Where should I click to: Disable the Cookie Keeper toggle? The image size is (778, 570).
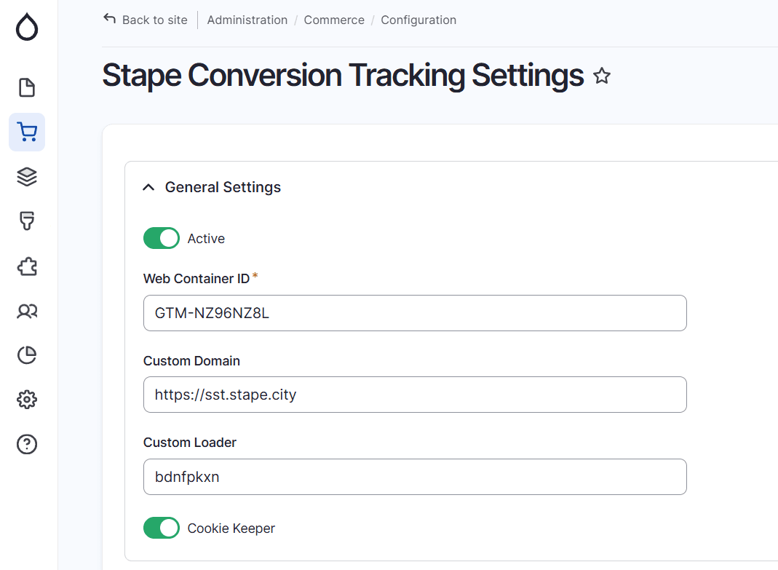[161, 528]
